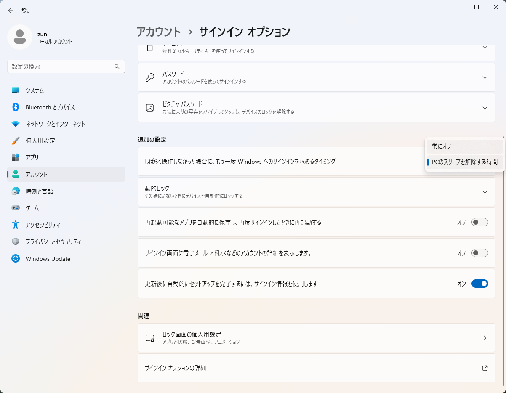Screen dimensions: 506x393
Task: Click the プライバシーとセキュリティ shield icon
Action: point(16,242)
